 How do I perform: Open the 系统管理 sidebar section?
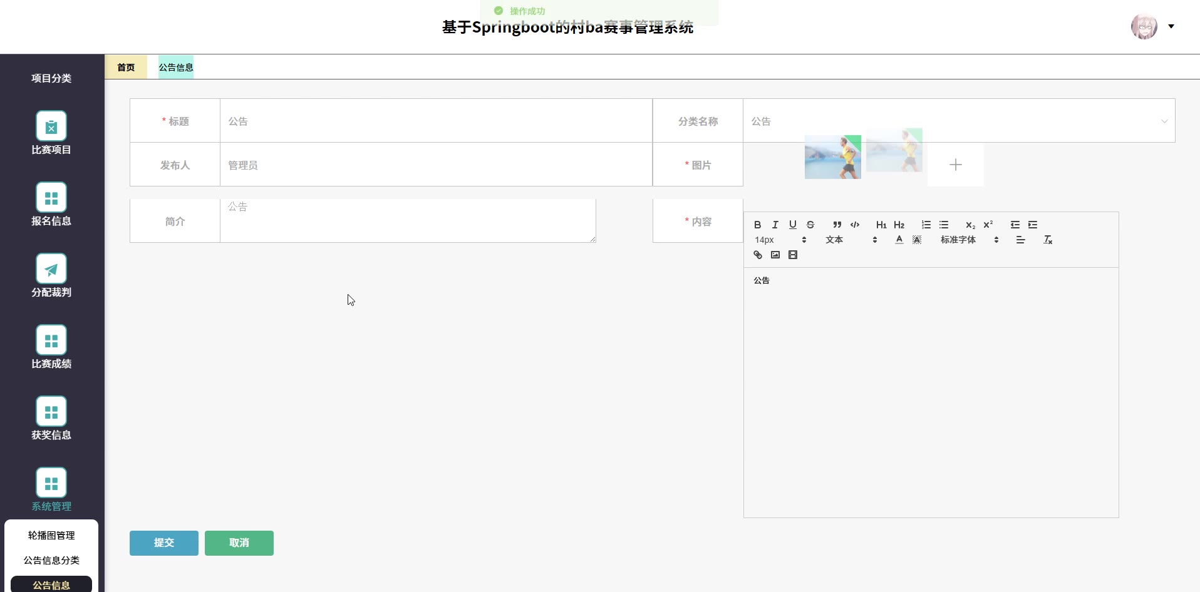tap(51, 490)
